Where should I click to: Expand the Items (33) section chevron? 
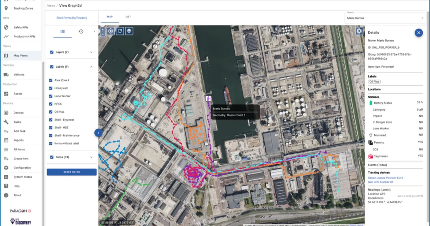tap(91, 157)
